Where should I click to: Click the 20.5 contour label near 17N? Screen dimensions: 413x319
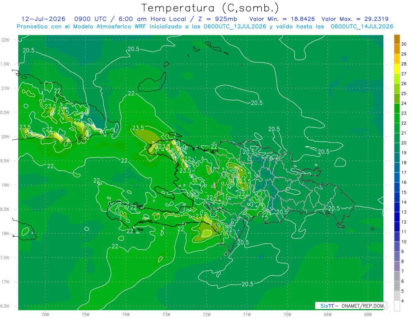tap(247, 284)
